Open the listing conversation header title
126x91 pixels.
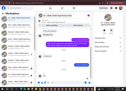tap(55, 16)
